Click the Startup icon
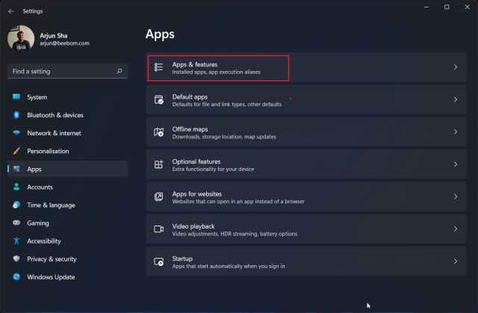478x313 pixels. [x=158, y=261]
